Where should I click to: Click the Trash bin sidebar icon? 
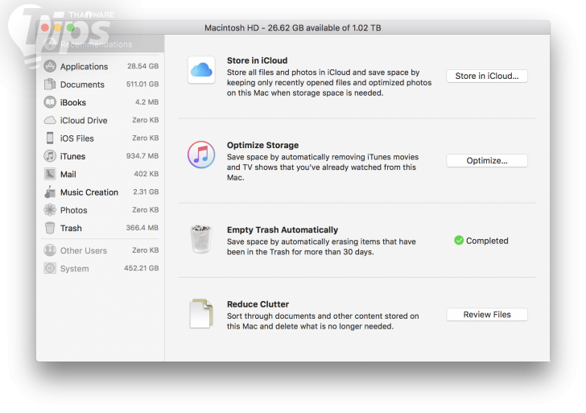click(x=50, y=228)
